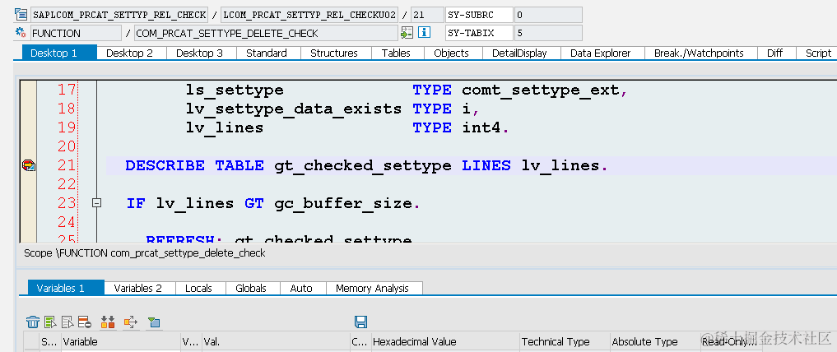Screen dimensions: 837x352
Task: Open the Globals tab
Action: tap(251, 288)
